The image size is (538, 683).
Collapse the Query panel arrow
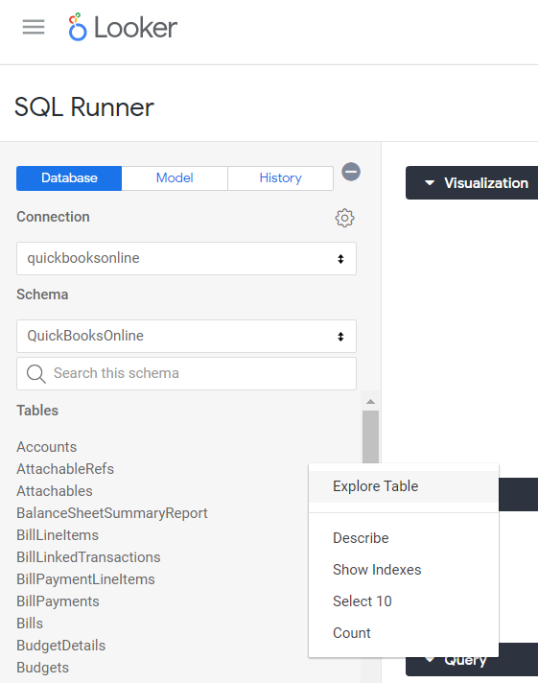click(x=429, y=659)
